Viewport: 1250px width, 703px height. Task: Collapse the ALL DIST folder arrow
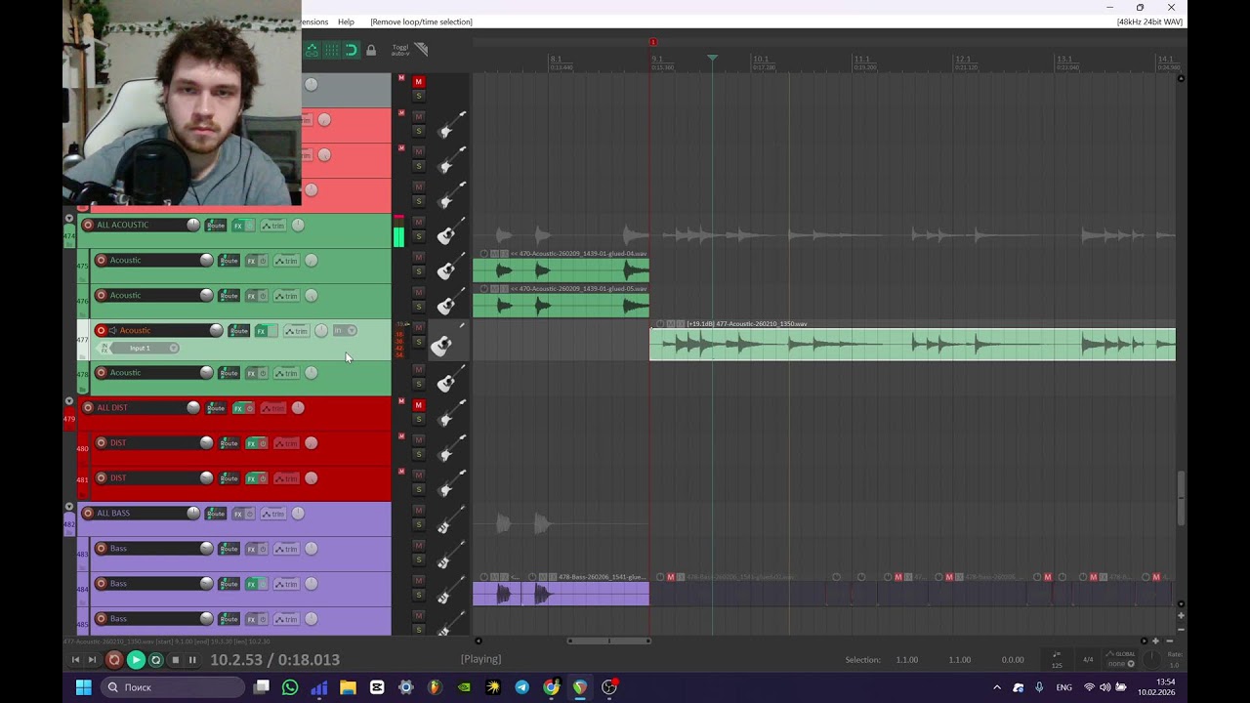coord(69,401)
